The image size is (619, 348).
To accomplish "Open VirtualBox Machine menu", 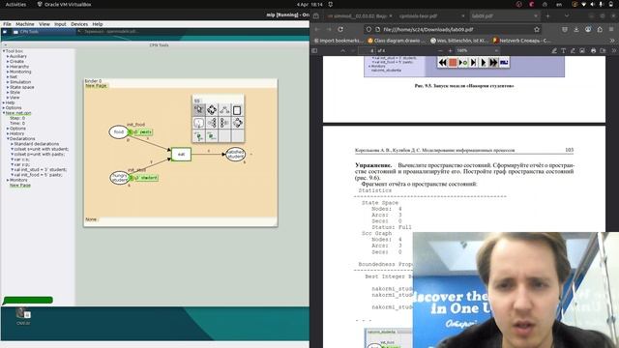I will coord(25,24).
